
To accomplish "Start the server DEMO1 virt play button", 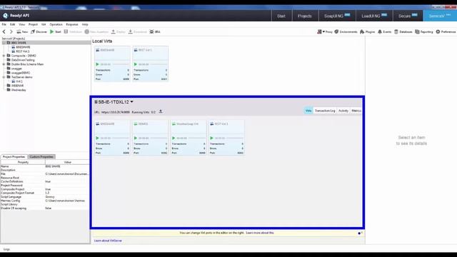I will 136,138.
